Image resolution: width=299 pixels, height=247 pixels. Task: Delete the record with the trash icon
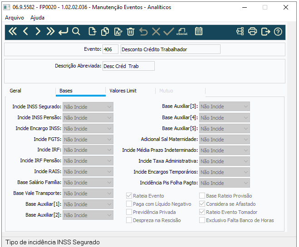(130, 31)
